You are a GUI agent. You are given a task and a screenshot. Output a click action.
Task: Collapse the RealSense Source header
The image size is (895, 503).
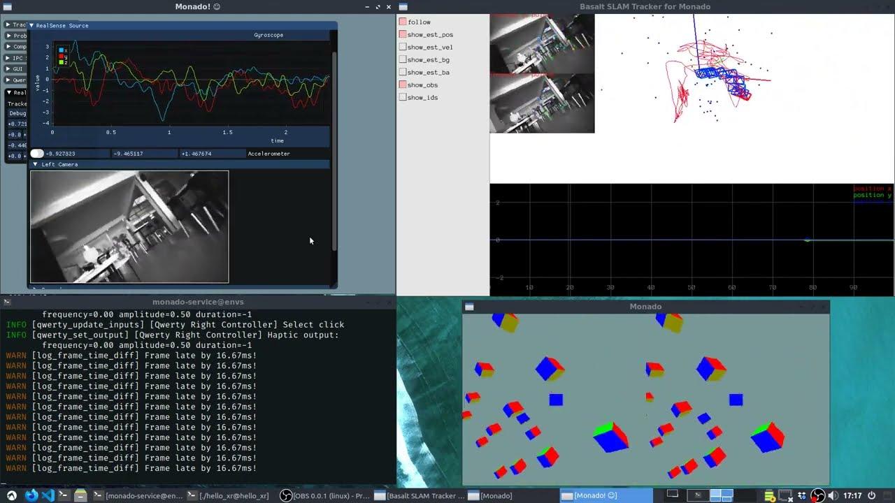[x=32, y=25]
